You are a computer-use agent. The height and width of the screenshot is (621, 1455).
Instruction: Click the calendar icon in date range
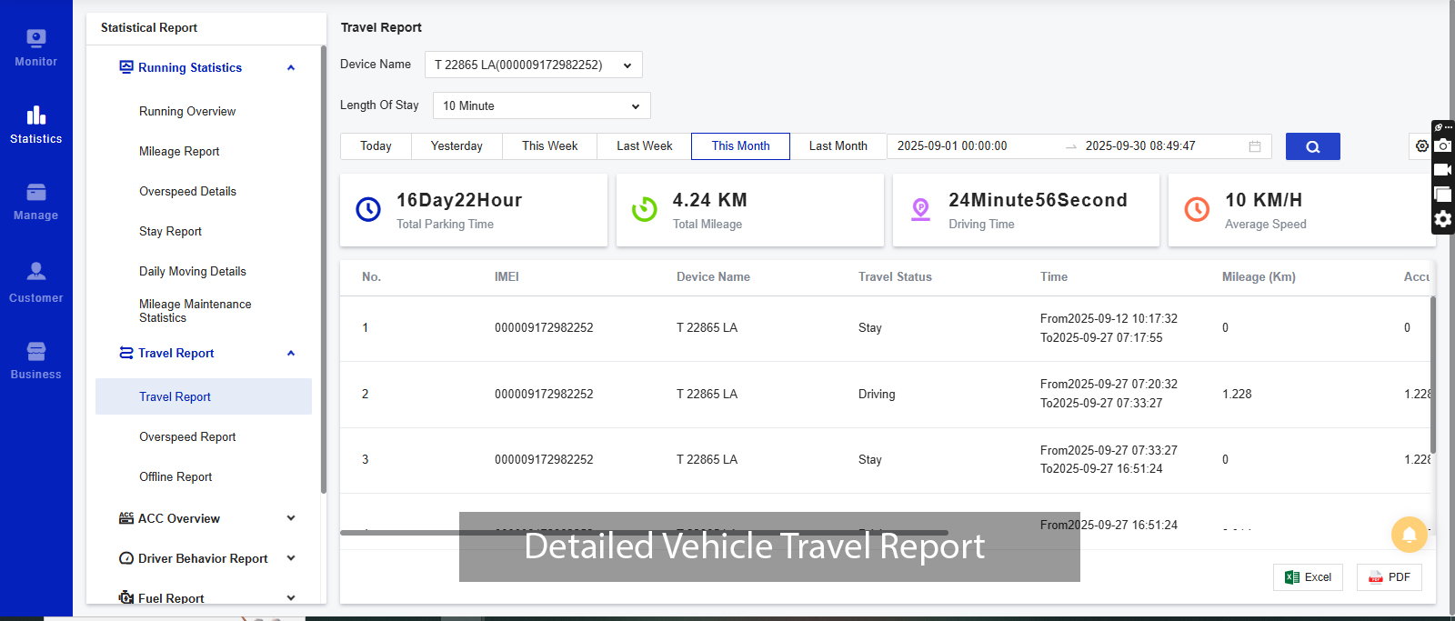point(1255,146)
